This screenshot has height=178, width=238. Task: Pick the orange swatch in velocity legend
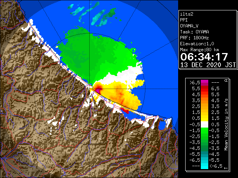[205, 100]
